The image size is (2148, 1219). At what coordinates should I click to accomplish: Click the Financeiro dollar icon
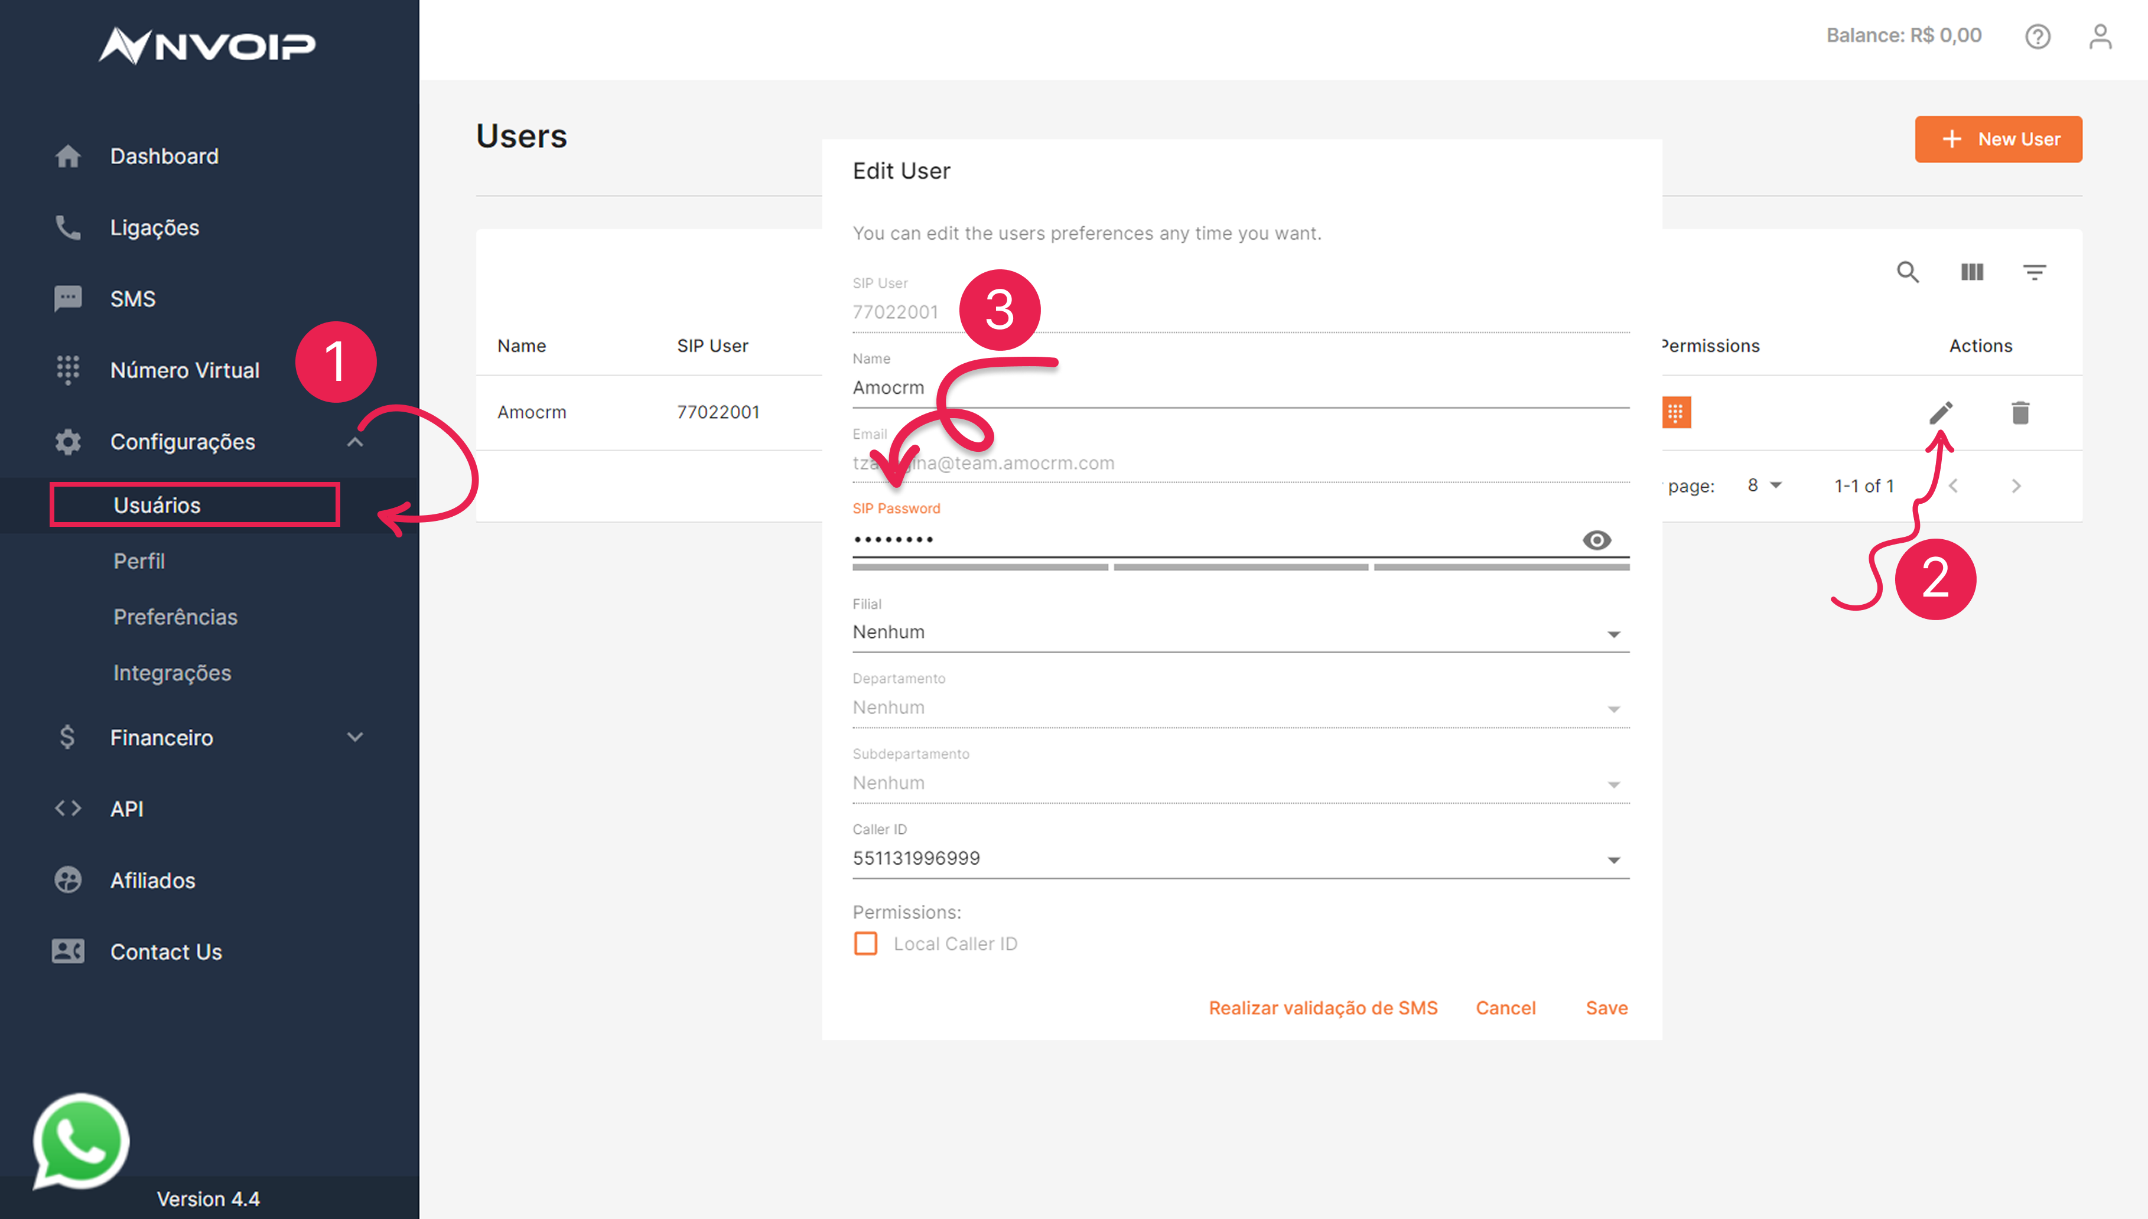pos(68,738)
